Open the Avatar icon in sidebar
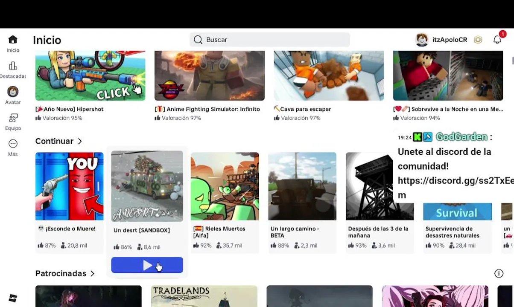Viewport: 514px width, 307px height. coord(13,92)
